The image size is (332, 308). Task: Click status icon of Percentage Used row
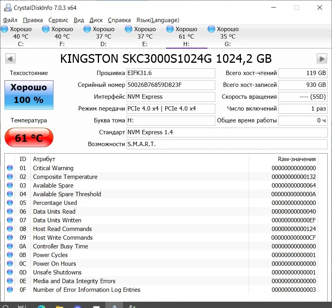(x=10, y=203)
